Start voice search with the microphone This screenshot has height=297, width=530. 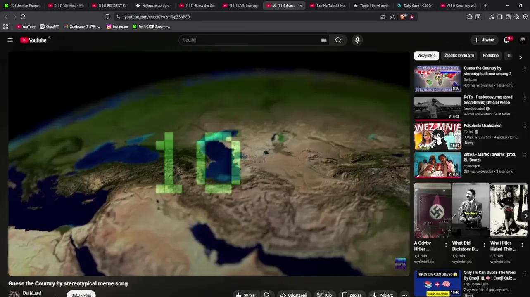[x=357, y=40]
